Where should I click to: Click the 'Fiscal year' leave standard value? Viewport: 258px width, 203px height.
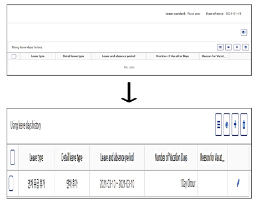pos(194,14)
